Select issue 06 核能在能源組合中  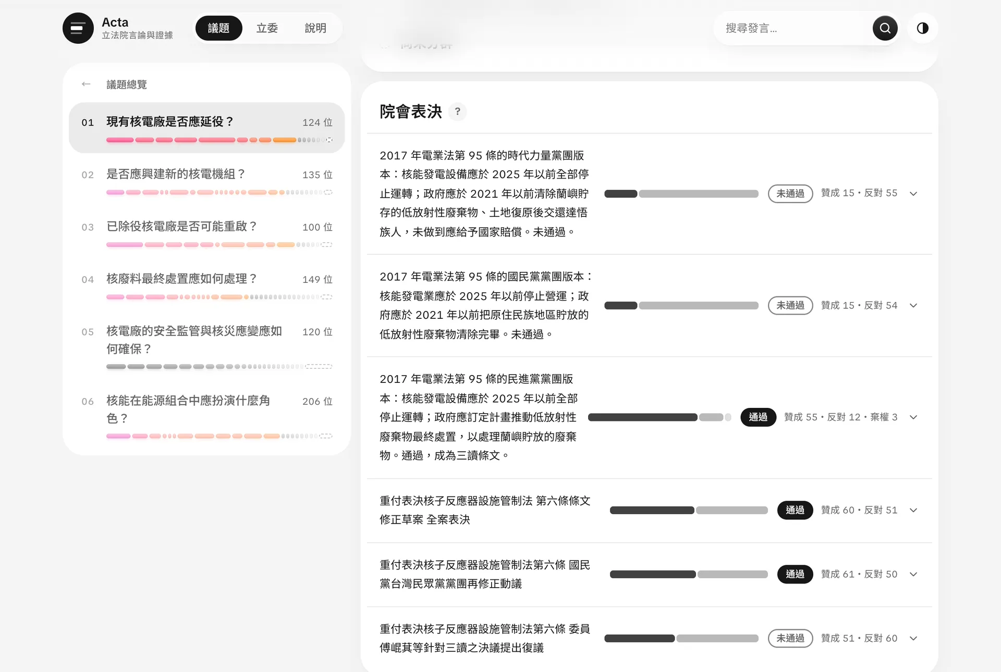point(206,416)
